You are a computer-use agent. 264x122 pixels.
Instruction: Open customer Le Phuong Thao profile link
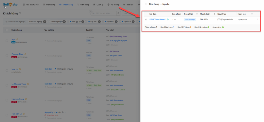(x=19, y=84)
